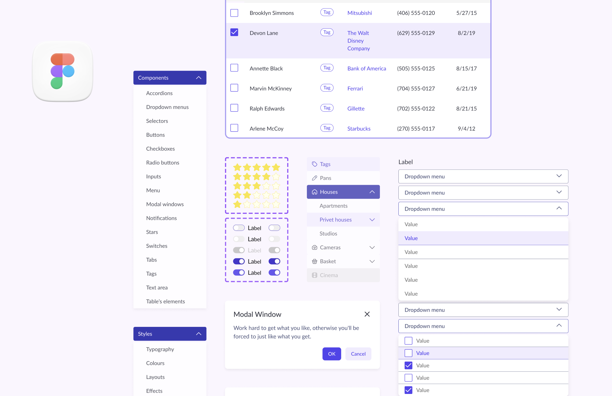
Task: Close the Modal Window via the X icon
Action: (367, 314)
